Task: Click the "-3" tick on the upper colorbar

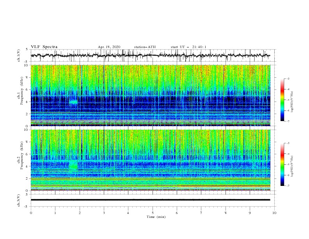Action: point(288,78)
